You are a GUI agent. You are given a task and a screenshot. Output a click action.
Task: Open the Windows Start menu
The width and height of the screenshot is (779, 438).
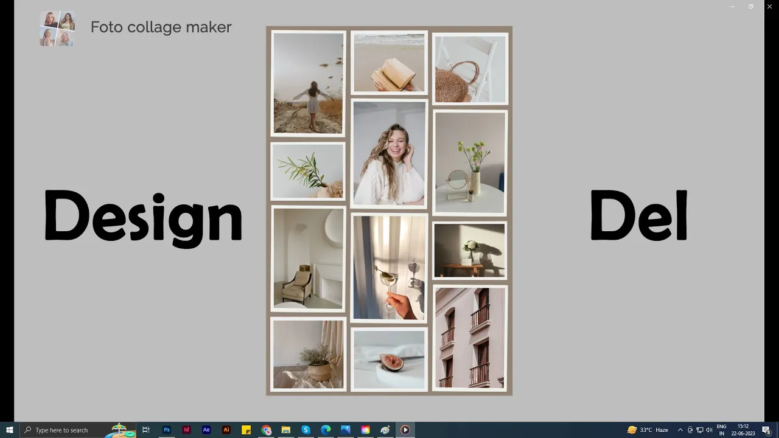coord(10,429)
